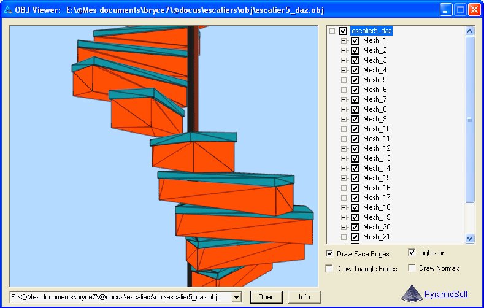Viewport: 484px width, 308px height.
Task: Select the Mesh_16 label in tree
Action: (x=377, y=188)
